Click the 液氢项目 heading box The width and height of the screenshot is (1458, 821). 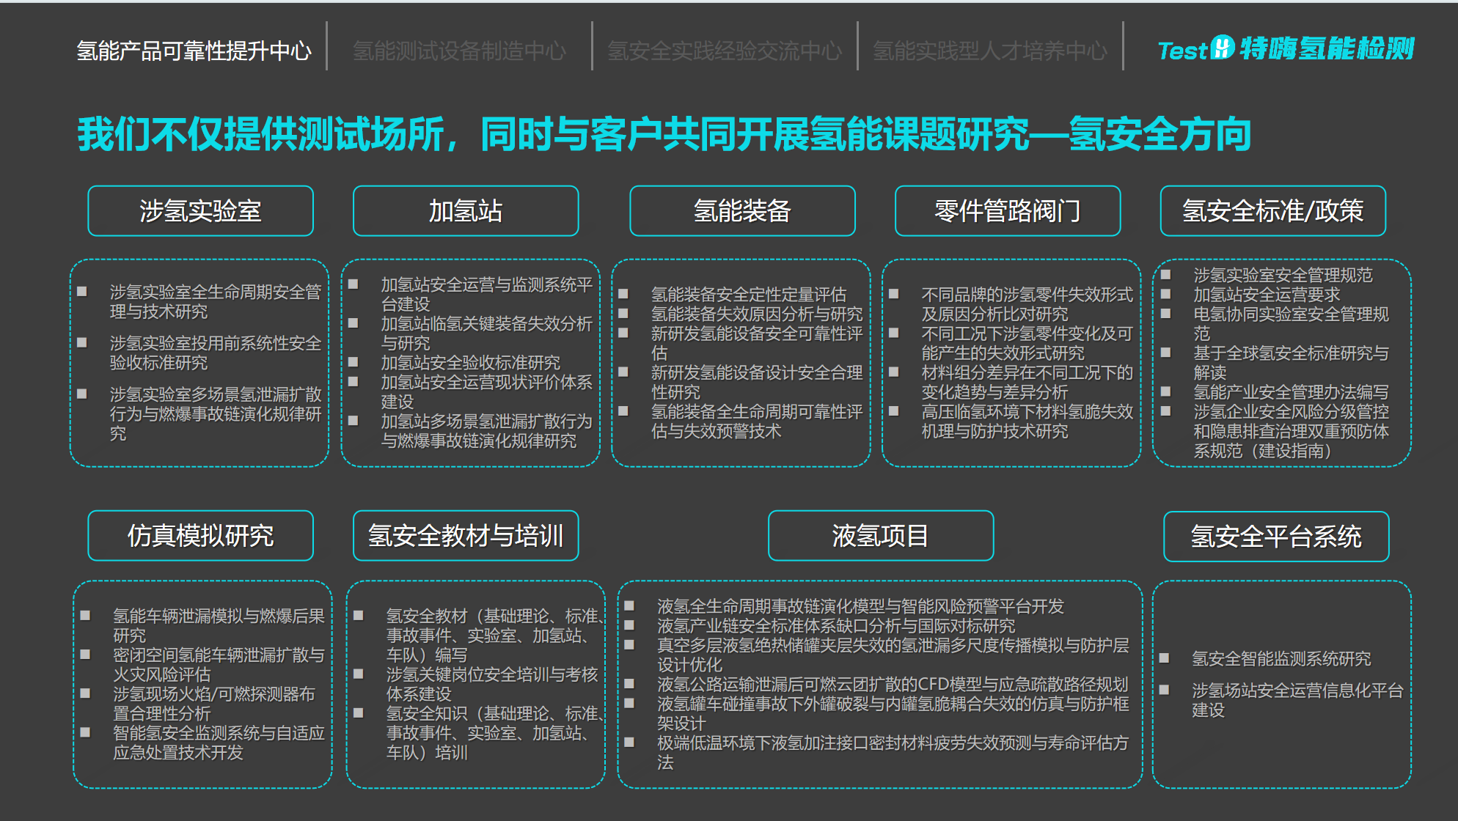[x=880, y=536]
